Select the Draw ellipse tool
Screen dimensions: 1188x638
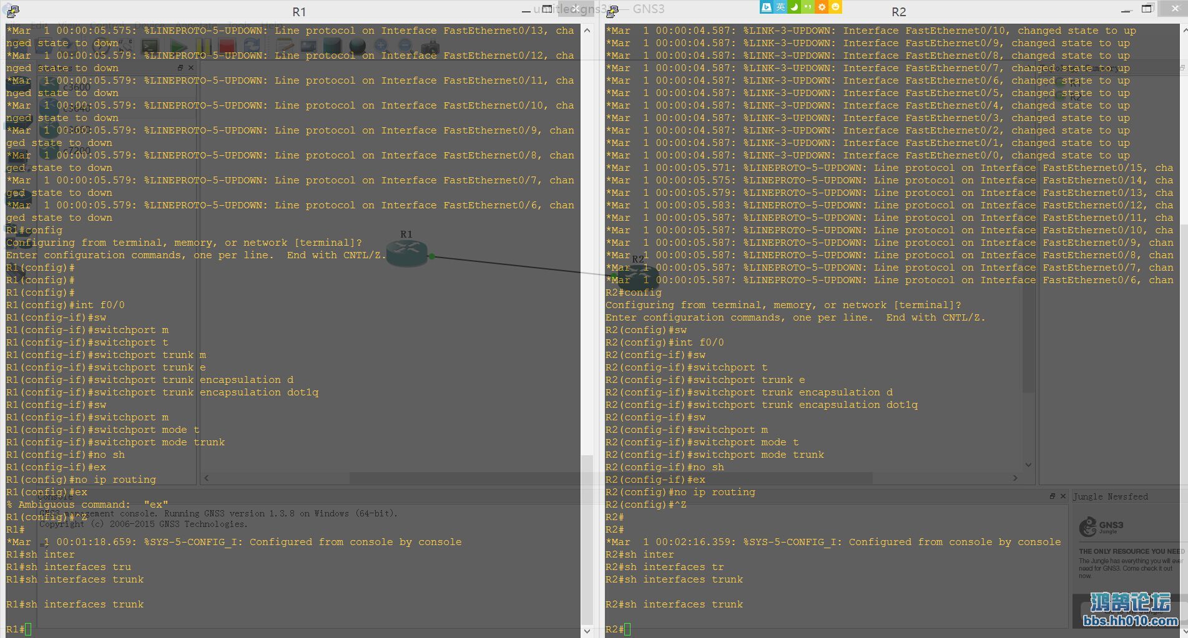tap(357, 46)
